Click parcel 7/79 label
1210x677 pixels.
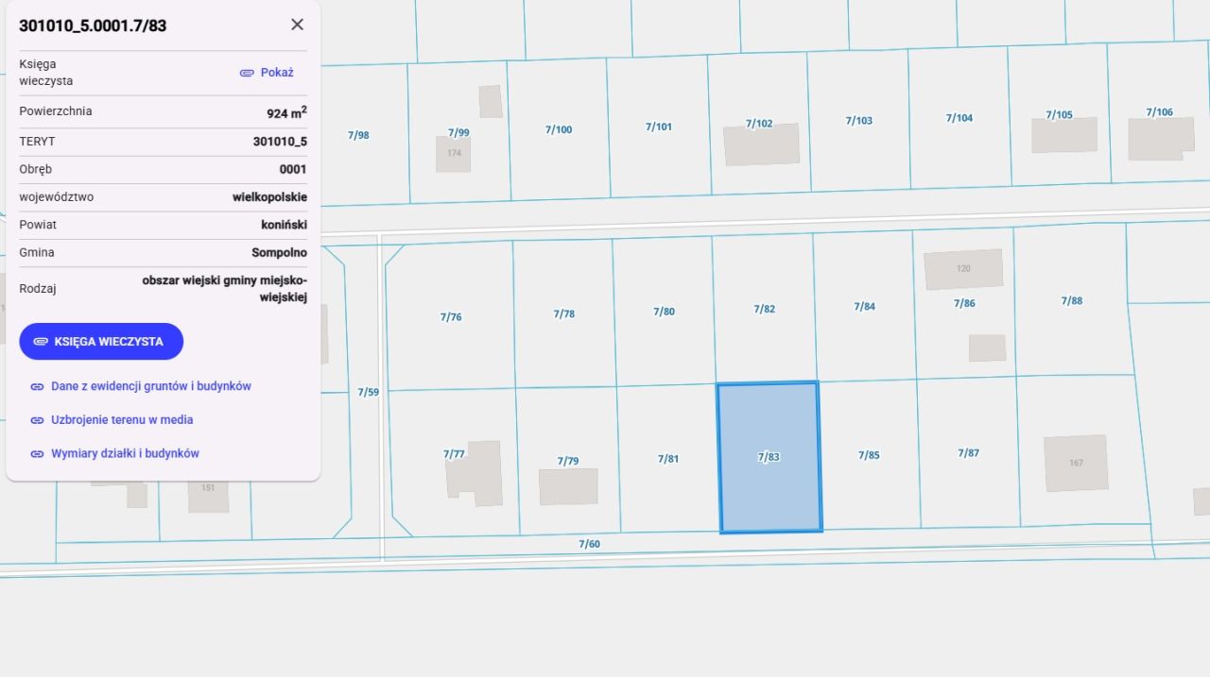pyautogui.click(x=567, y=461)
